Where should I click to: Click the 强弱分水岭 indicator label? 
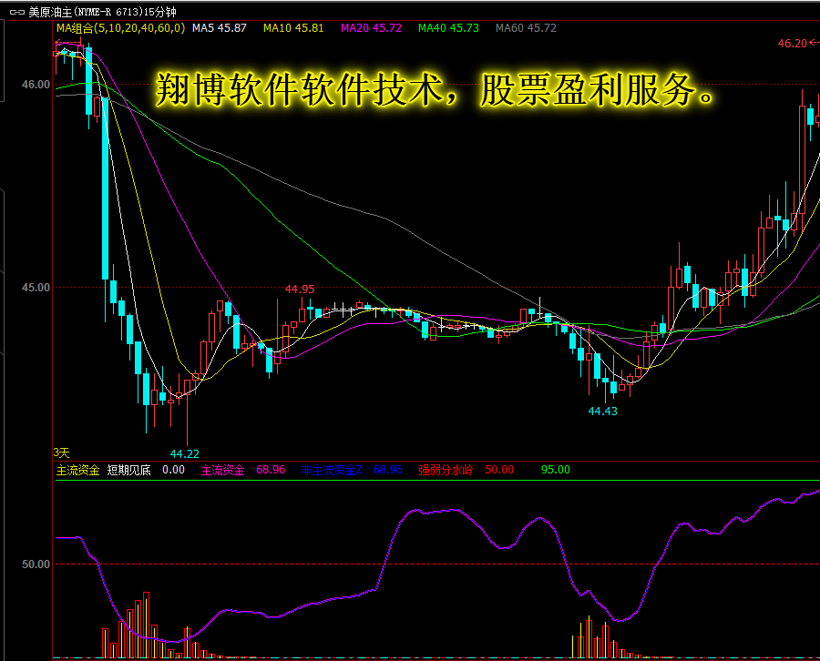point(446,471)
